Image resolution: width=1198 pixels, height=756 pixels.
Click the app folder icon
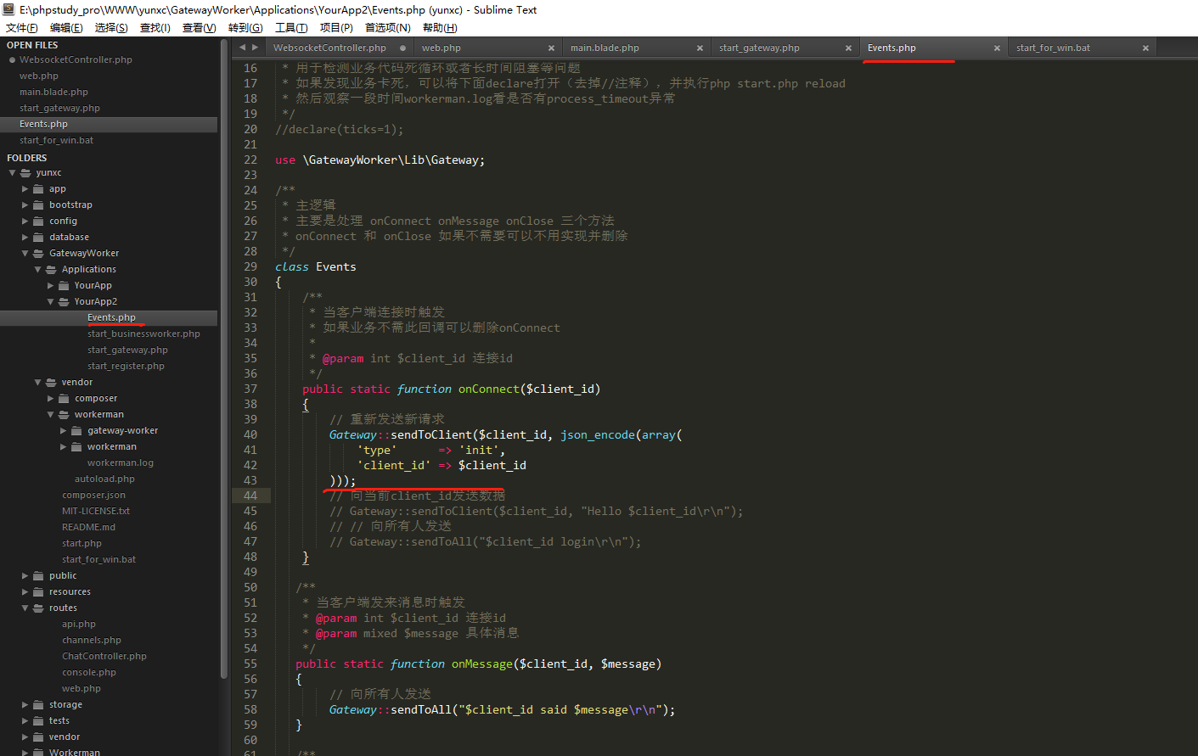tap(38, 189)
